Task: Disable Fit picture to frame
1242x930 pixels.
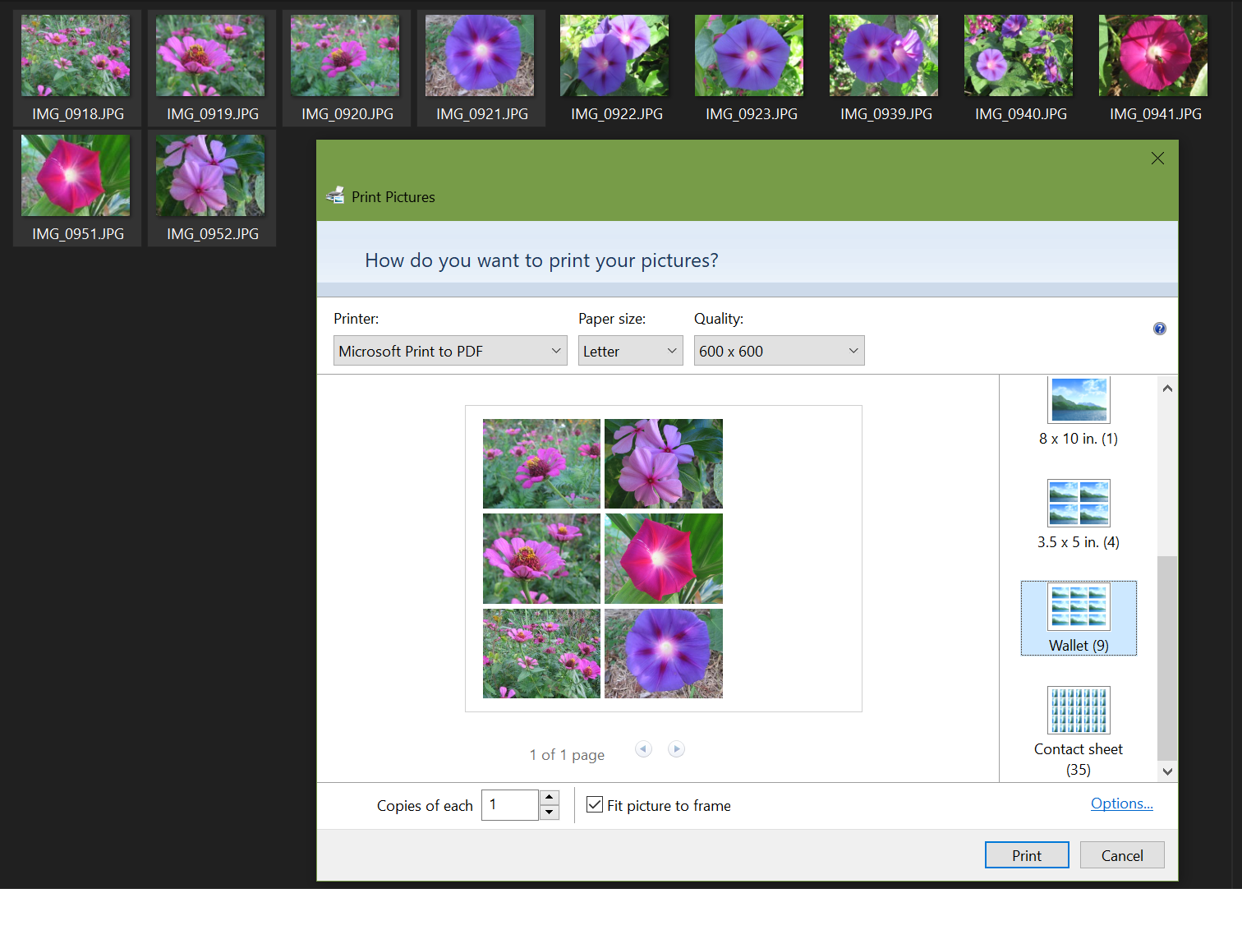Action: click(595, 805)
